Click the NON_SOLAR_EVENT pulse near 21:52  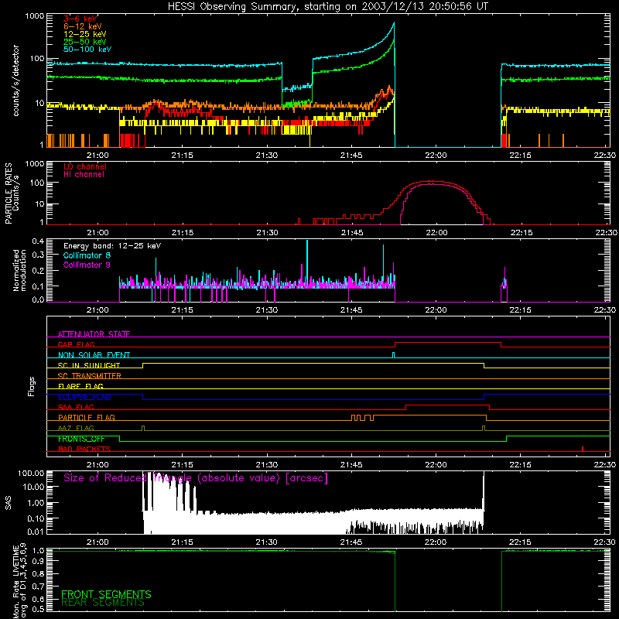tap(393, 354)
